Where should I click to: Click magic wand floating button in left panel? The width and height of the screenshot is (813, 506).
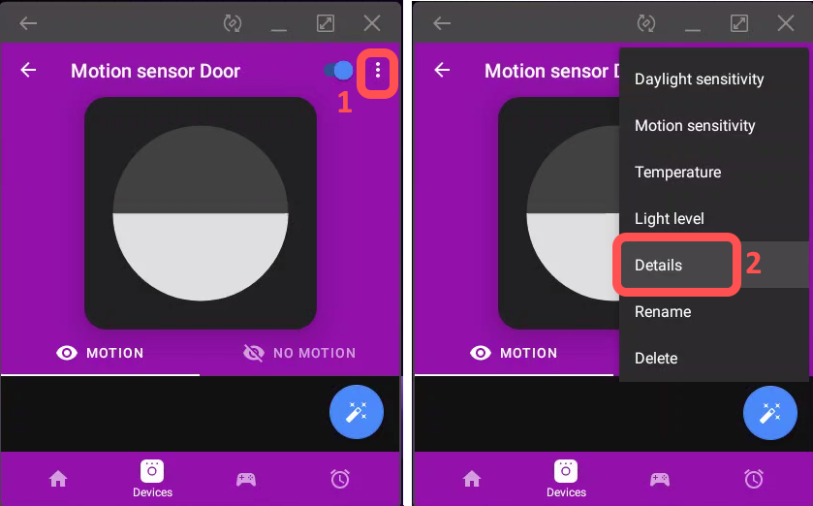coord(357,412)
